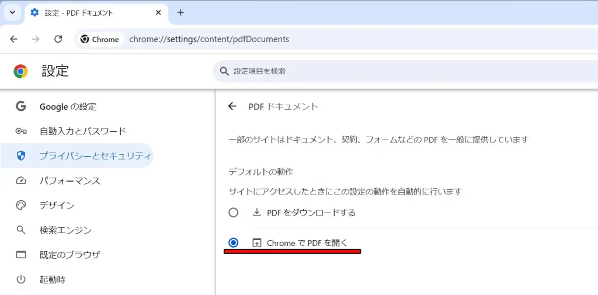Click the 設定 title text
Screen dimensions: 598x295
click(x=55, y=71)
